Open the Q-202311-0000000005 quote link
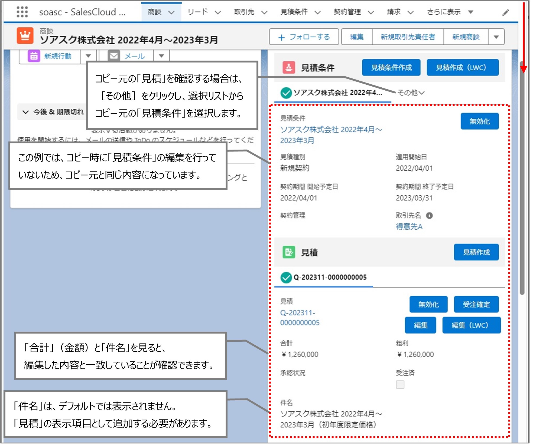The image size is (549, 445). click(300, 318)
